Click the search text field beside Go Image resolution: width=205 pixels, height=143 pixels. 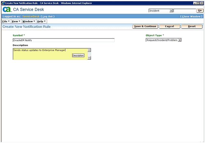click(185, 10)
